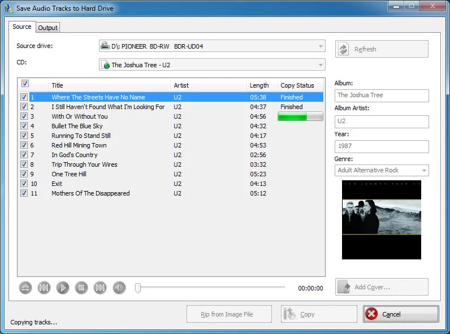The width and height of the screenshot is (450, 334).
Task: Uncheck track 5 Running To Stand Still
Action: tap(24, 136)
